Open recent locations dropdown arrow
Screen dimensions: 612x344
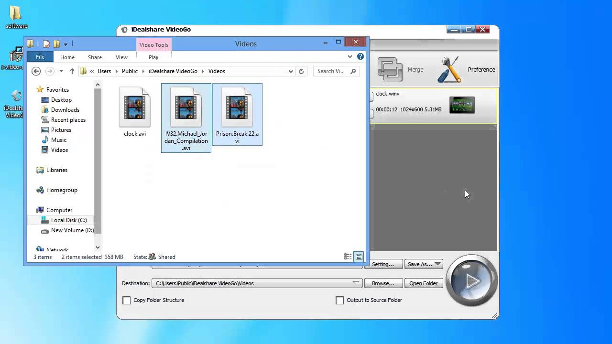coord(61,71)
